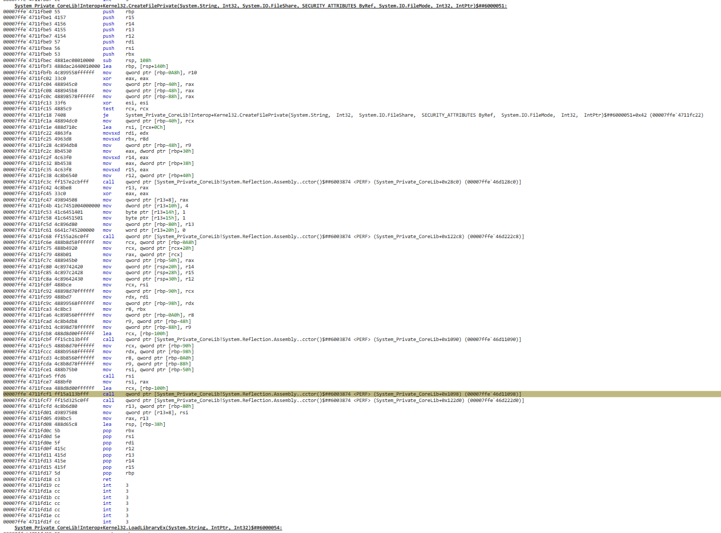Click call target System_Private_CoreLib+0x22d0

click(325, 400)
